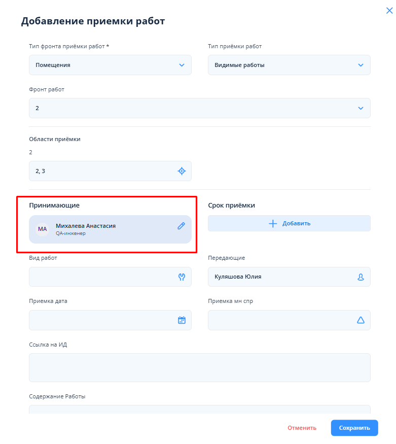Click the triangle icon in Приемка мн спр
The image size is (396, 444).
pos(361,320)
